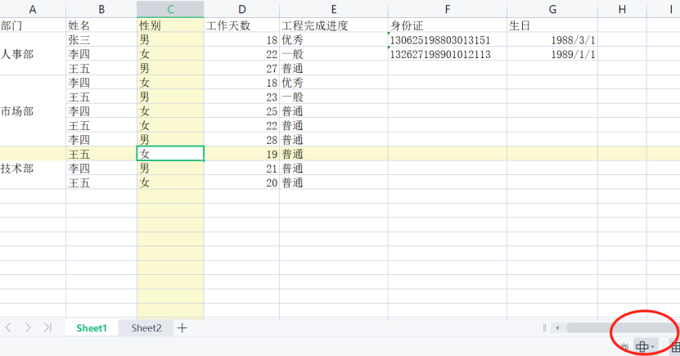Go to next sheet arrow
The image size is (680, 356).
coord(28,328)
